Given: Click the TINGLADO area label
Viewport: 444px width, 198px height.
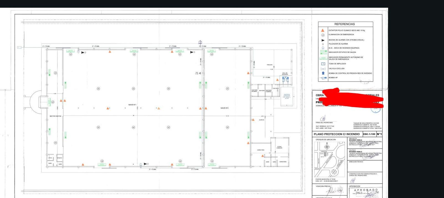Looking at the screenshot, I should [269, 65].
